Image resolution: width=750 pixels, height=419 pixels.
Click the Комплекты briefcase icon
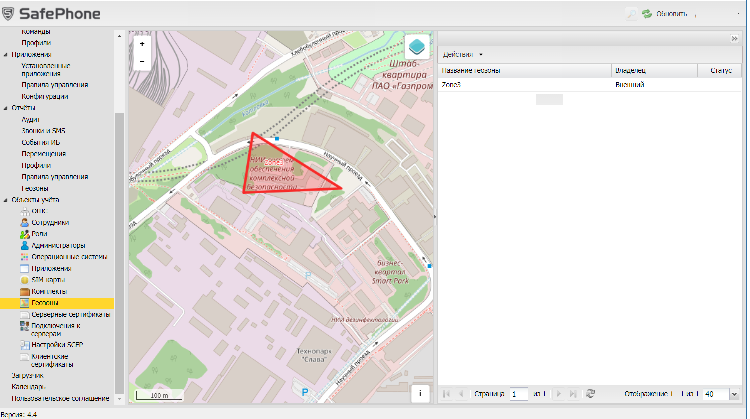(25, 291)
